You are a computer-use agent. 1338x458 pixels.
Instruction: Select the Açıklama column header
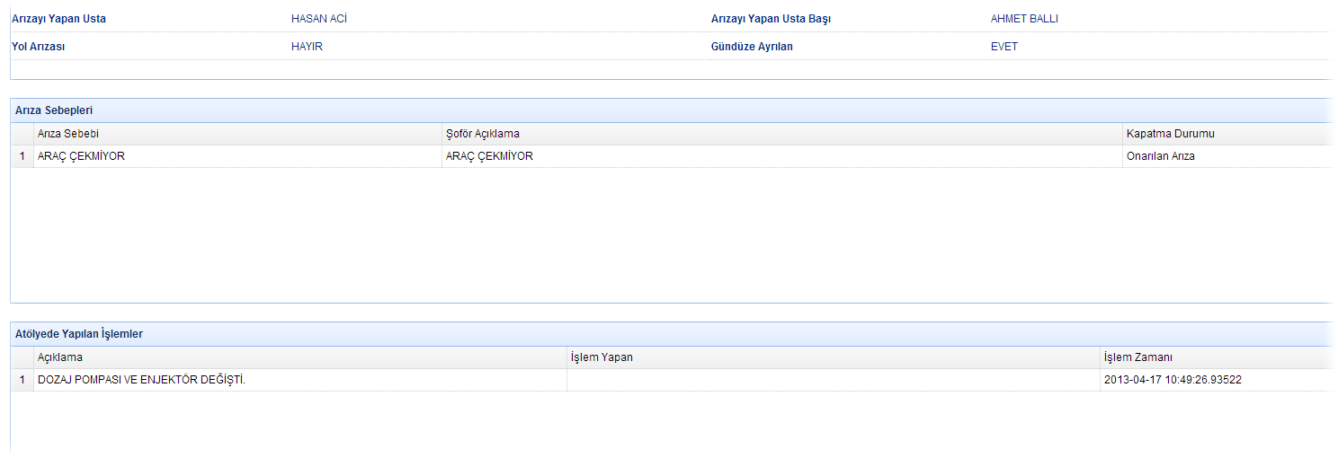(x=59, y=357)
